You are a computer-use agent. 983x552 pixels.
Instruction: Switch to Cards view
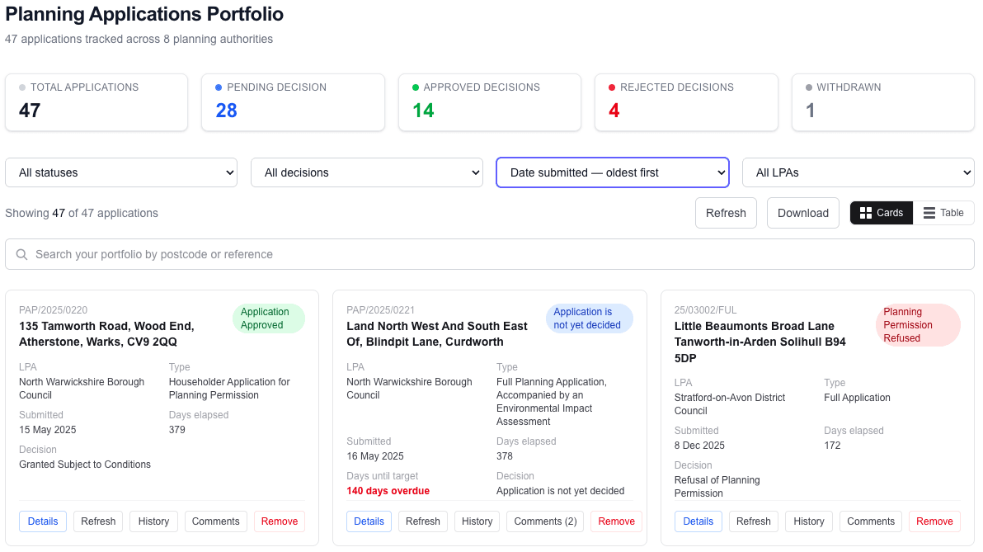[882, 213]
